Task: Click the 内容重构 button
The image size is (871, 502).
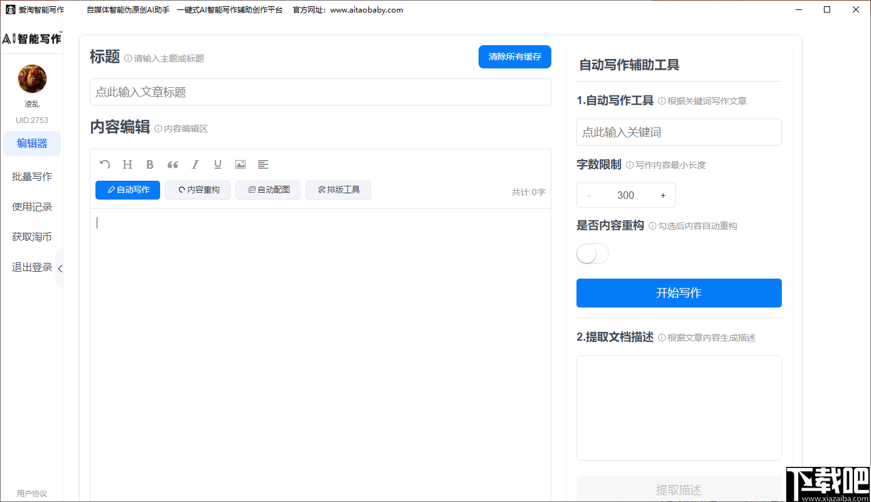Action: tap(198, 190)
